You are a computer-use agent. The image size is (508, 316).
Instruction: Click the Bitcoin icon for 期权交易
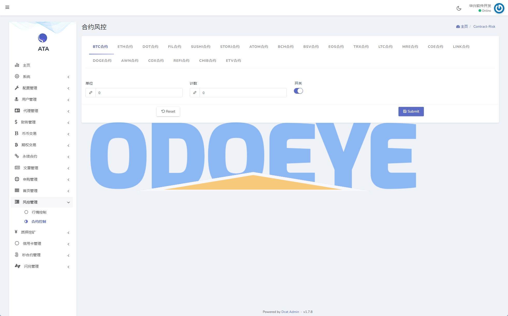click(16, 145)
